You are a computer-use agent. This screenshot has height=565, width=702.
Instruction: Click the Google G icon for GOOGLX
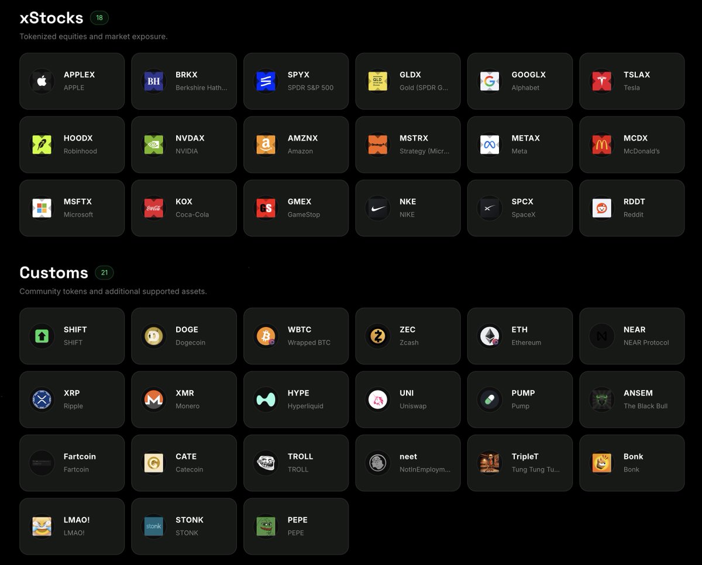(x=490, y=81)
